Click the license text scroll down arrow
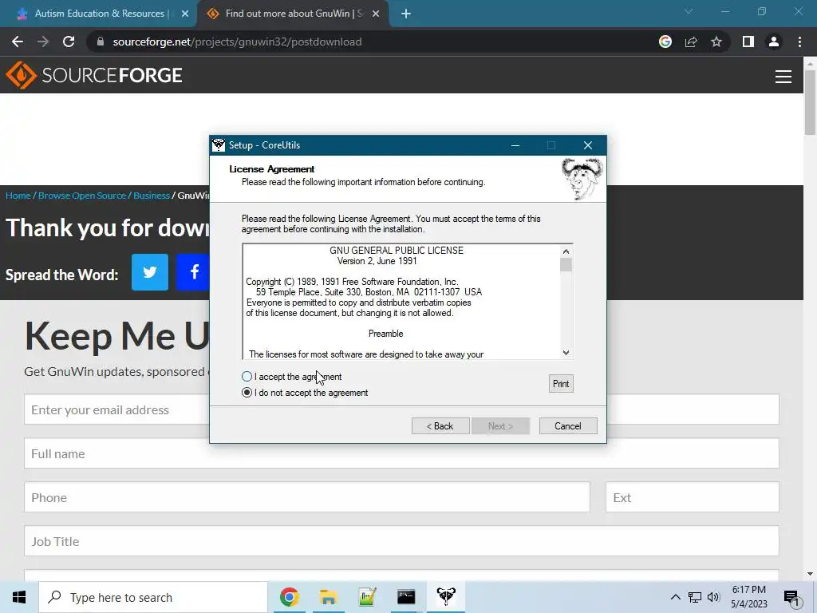This screenshot has width=817, height=613. click(566, 353)
